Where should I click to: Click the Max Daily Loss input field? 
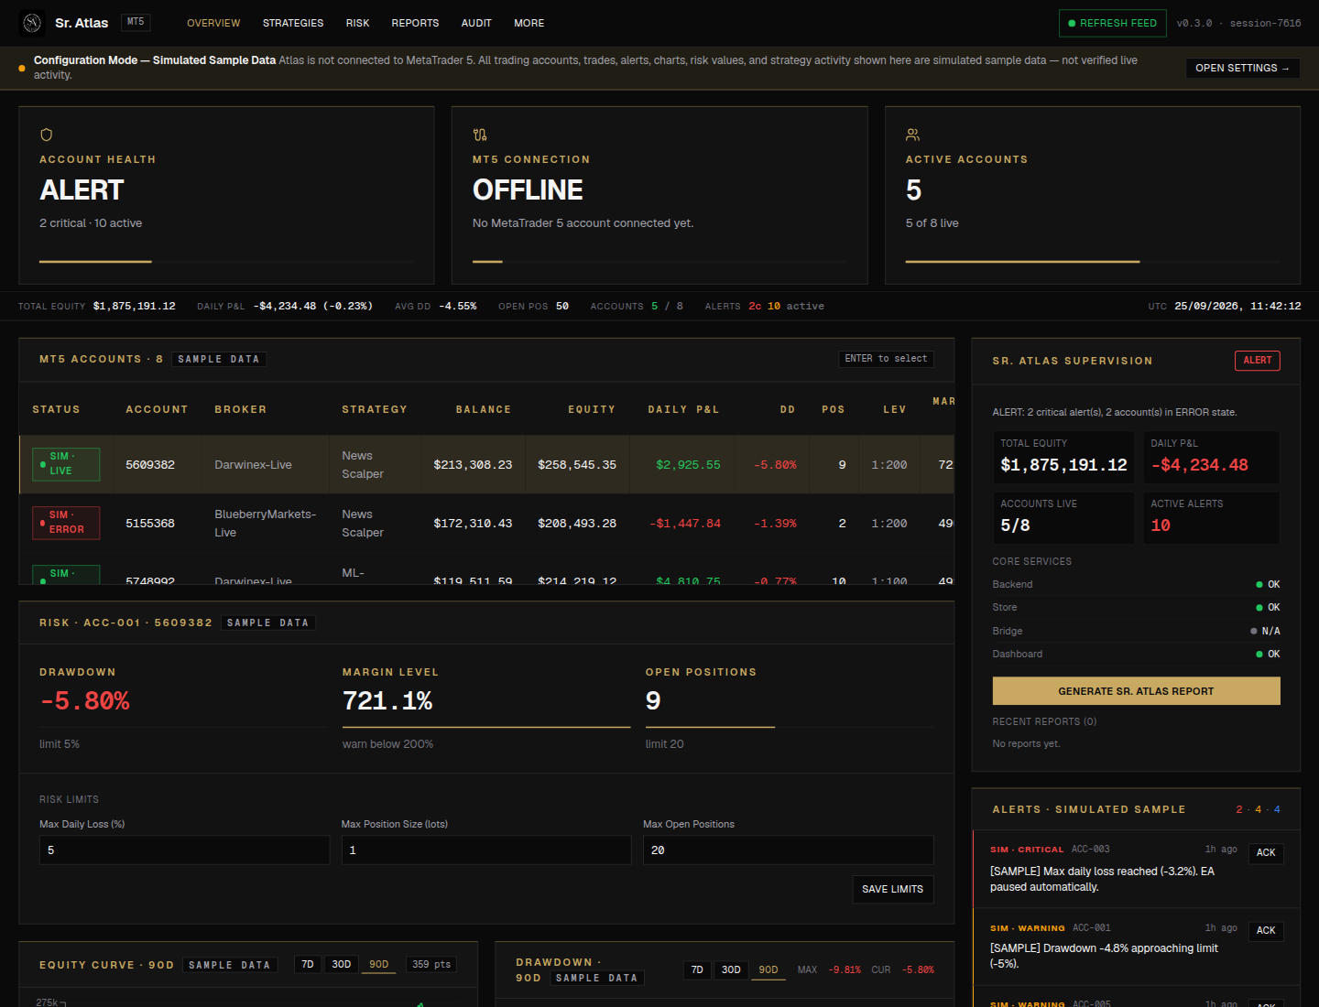pos(184,850)
